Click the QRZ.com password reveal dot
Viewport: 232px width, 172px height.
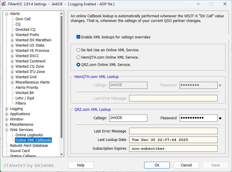pos(220,118)
